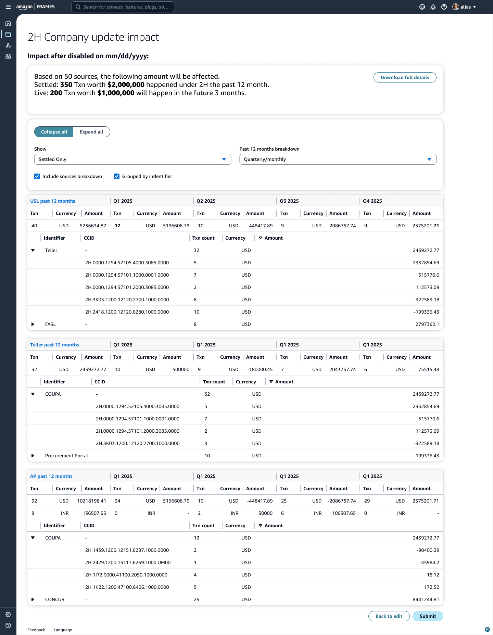
Task: Open the users group icon in sidebar
Action: tap(8, 56)
